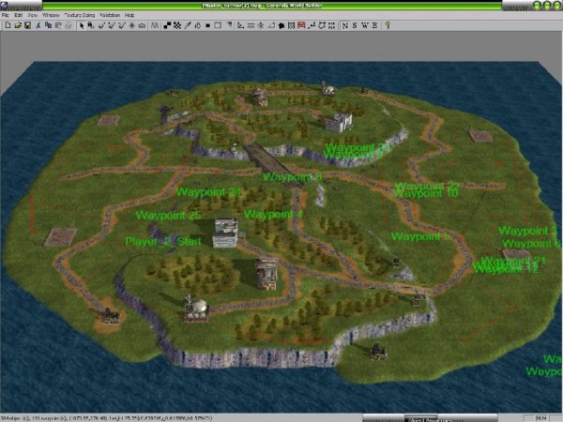Select the Waypoint 3 label
563x422 pixels.
click(527, 231)
